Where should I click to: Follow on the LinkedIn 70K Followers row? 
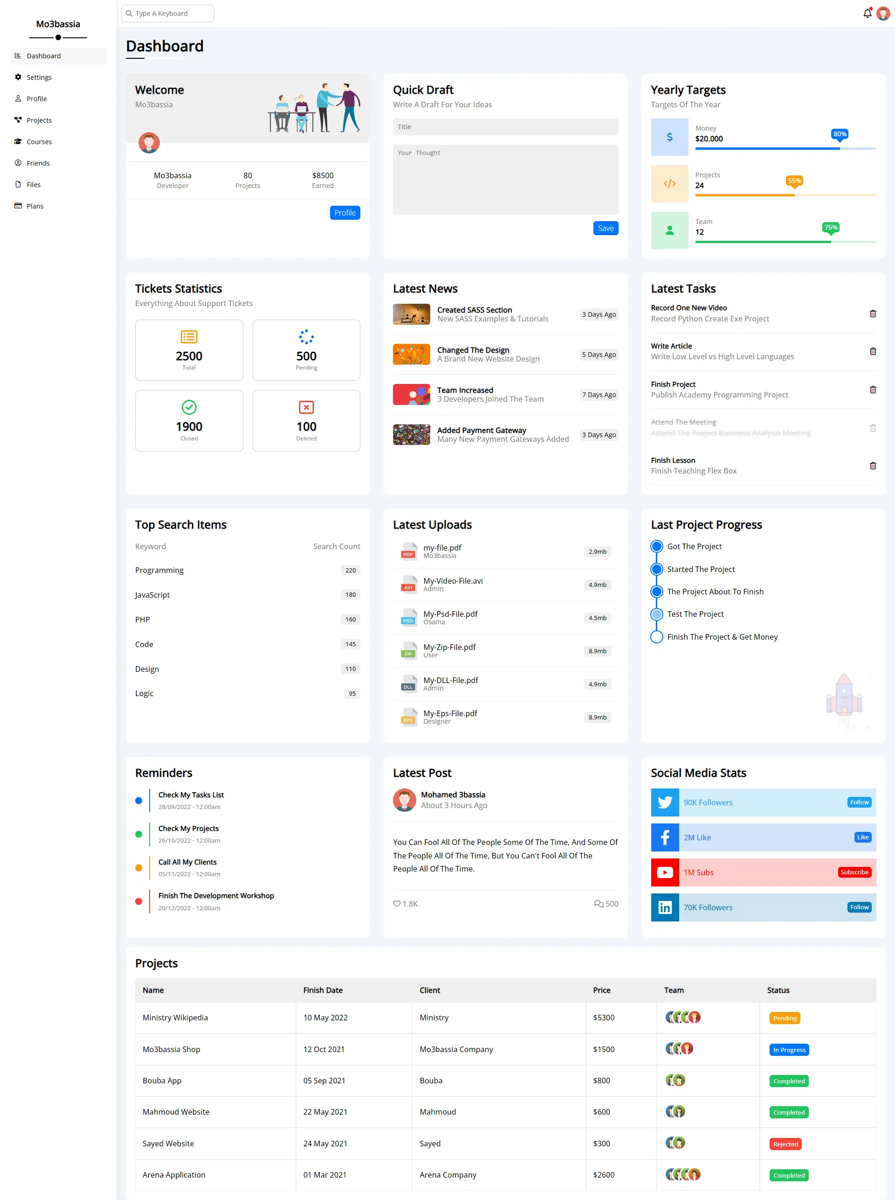[859, 907]
